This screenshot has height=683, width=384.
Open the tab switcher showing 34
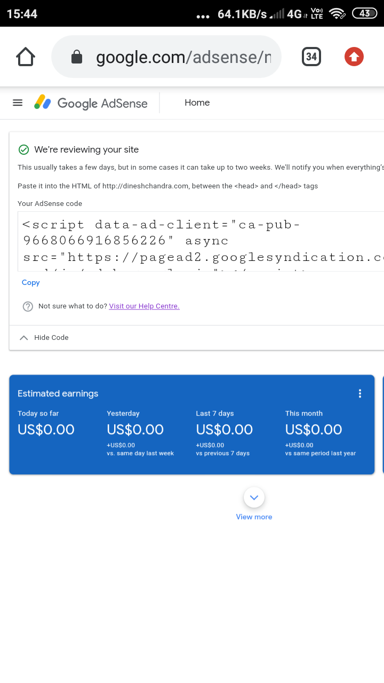point(311,57)
